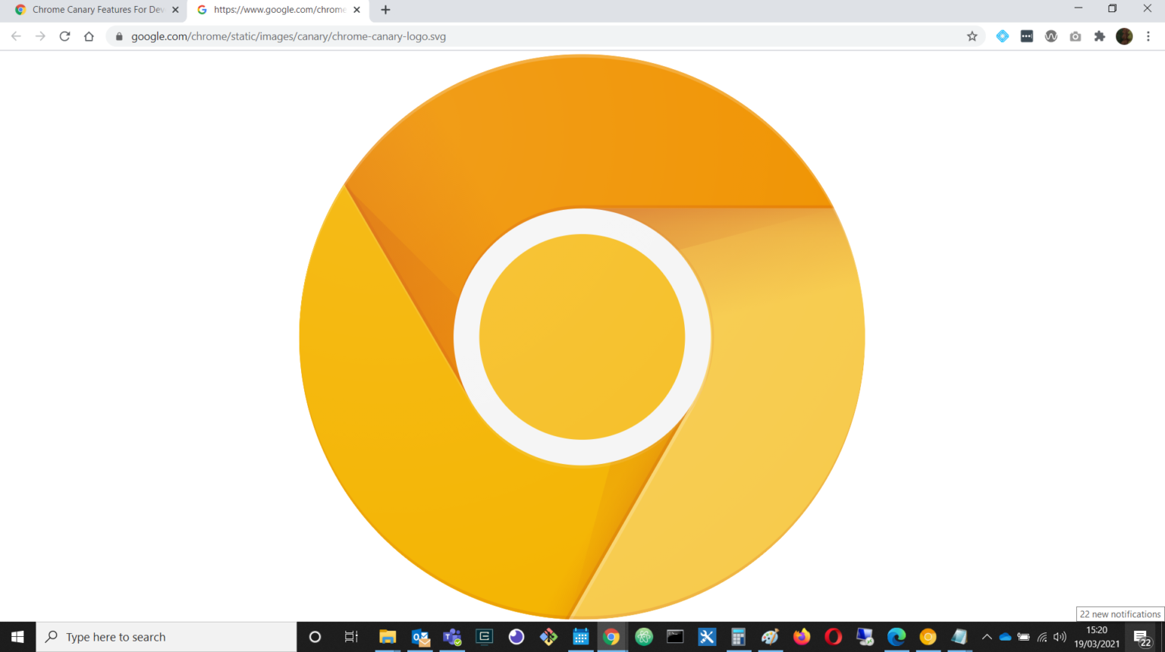
Task: Click the blue diamond extension icon
Action: click(x=1003, y=36)
